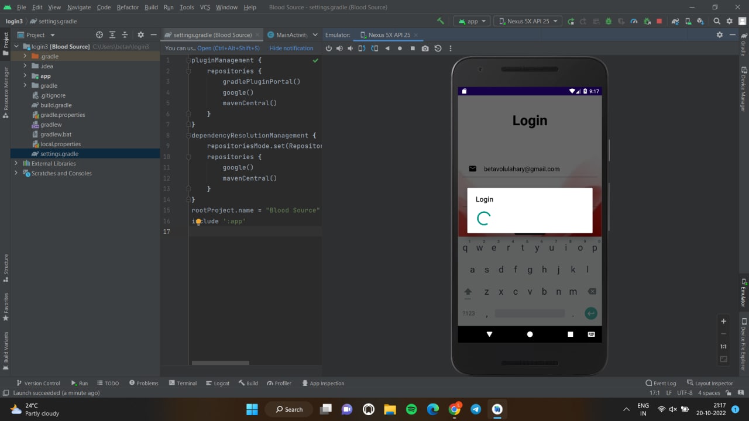Screen dimensions: 749x421
Task: Click the email field in emulator
Action: pyautogui.click(x=530, y=169)
